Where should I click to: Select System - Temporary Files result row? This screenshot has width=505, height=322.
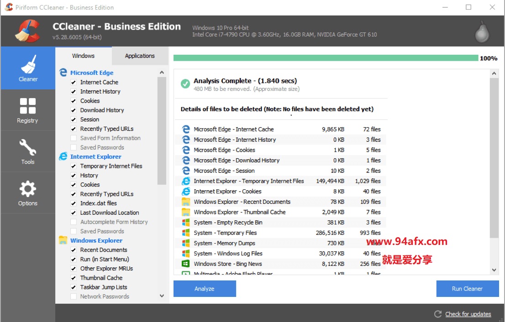(281, 233)
